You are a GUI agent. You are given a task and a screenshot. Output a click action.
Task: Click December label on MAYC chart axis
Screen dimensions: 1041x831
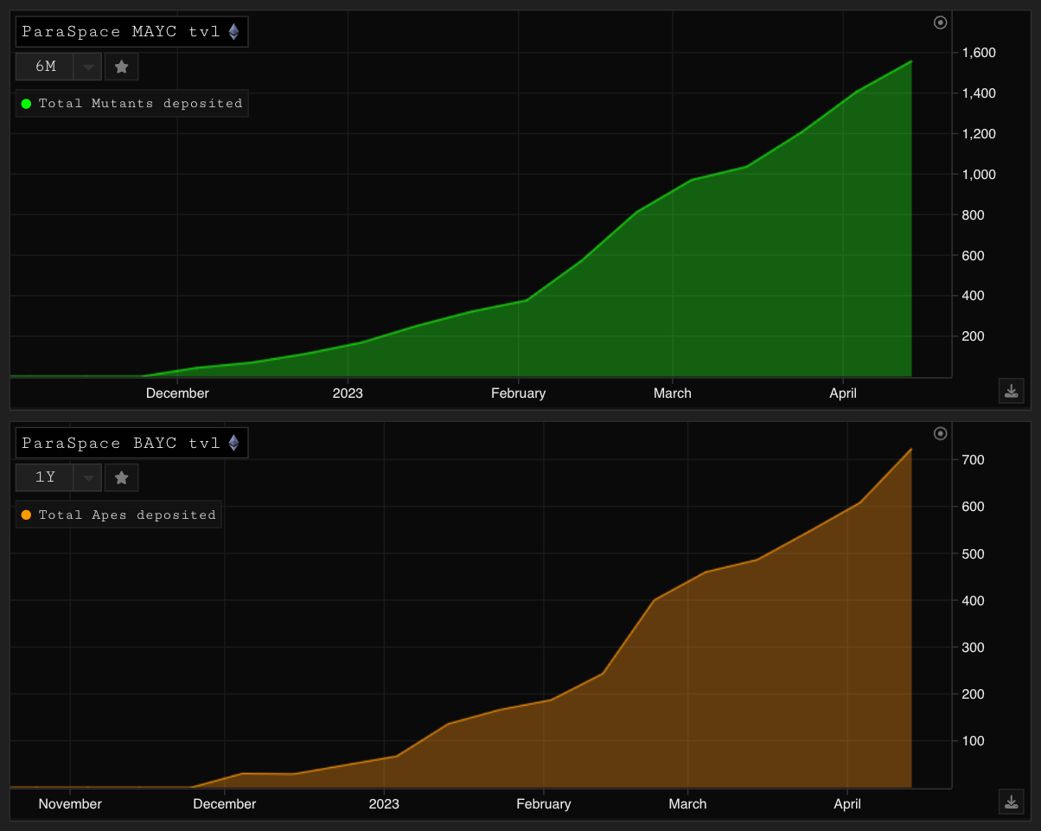coord(177,393)
